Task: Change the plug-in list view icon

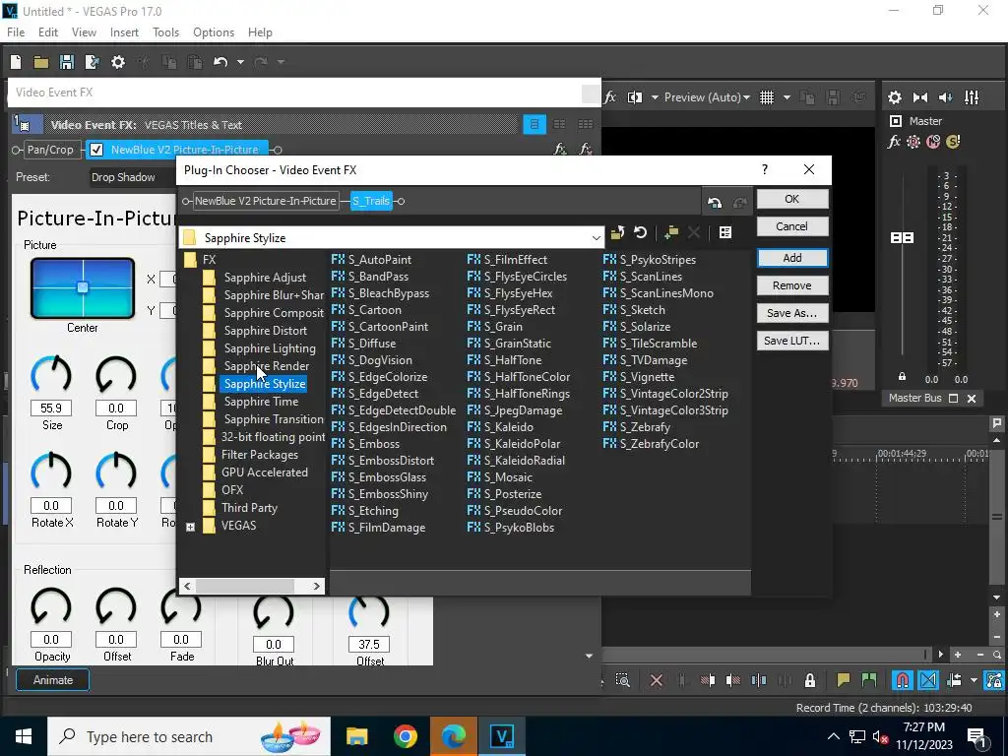Action: click(x=725, y=232)
